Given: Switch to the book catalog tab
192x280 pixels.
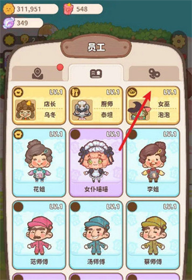Looking at the screenshot, I should pyautogui.click(x=96, y=74).
